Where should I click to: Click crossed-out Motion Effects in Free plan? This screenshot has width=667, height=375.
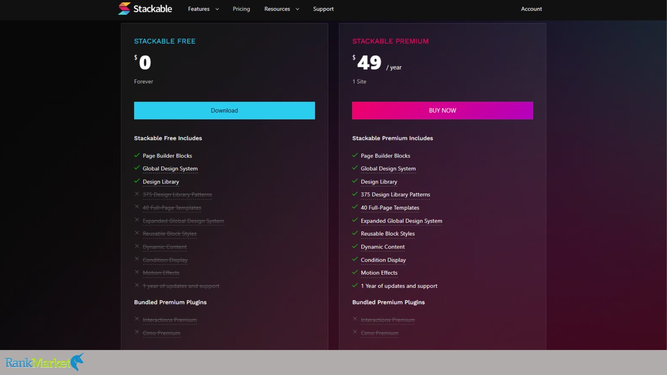click(161, 272)
